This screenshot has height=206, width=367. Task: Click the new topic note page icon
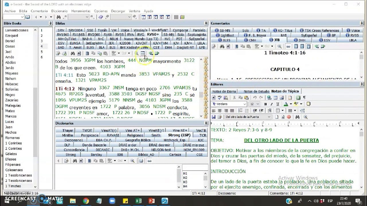[277, 117]
